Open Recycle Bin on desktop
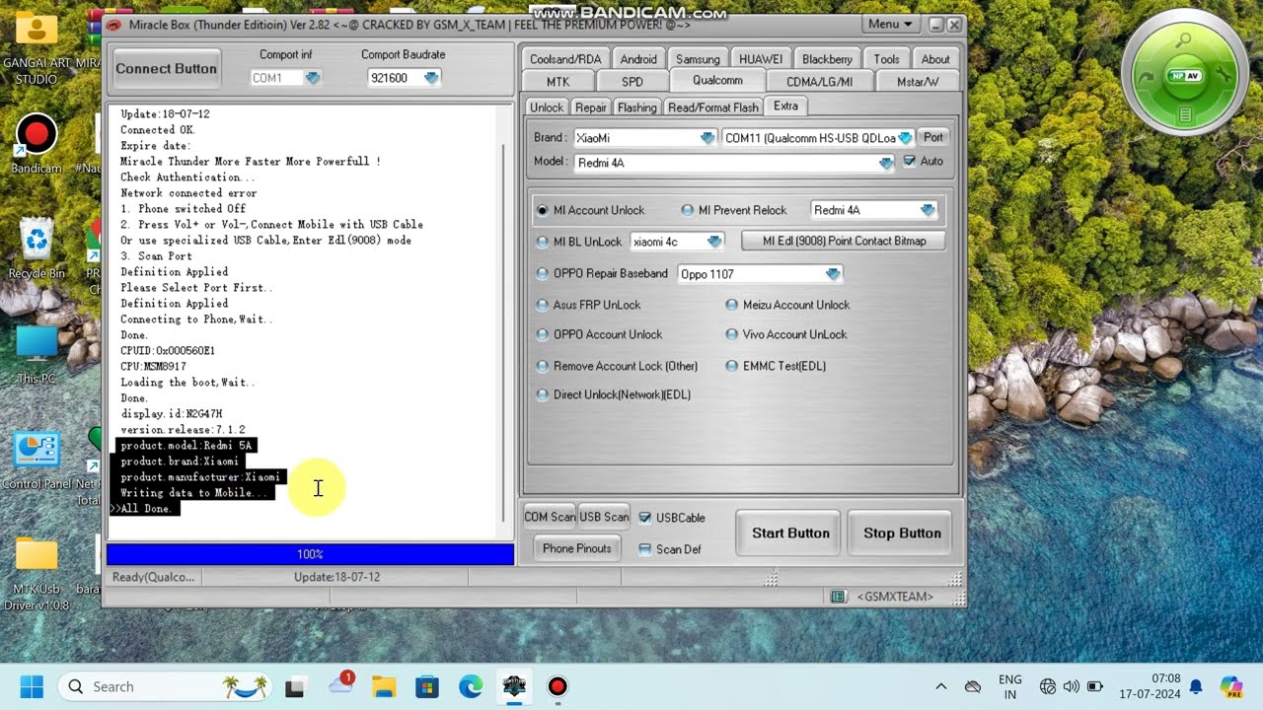This screenshot has width=1263, height=710. (37, 249)
